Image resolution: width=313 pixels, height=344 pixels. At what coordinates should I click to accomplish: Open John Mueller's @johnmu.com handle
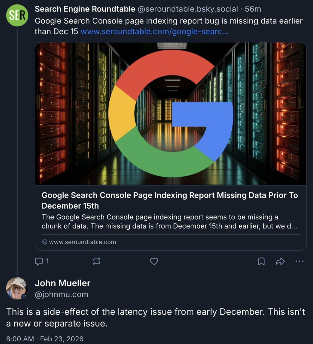pyautogui.click(x=62, y=294)
